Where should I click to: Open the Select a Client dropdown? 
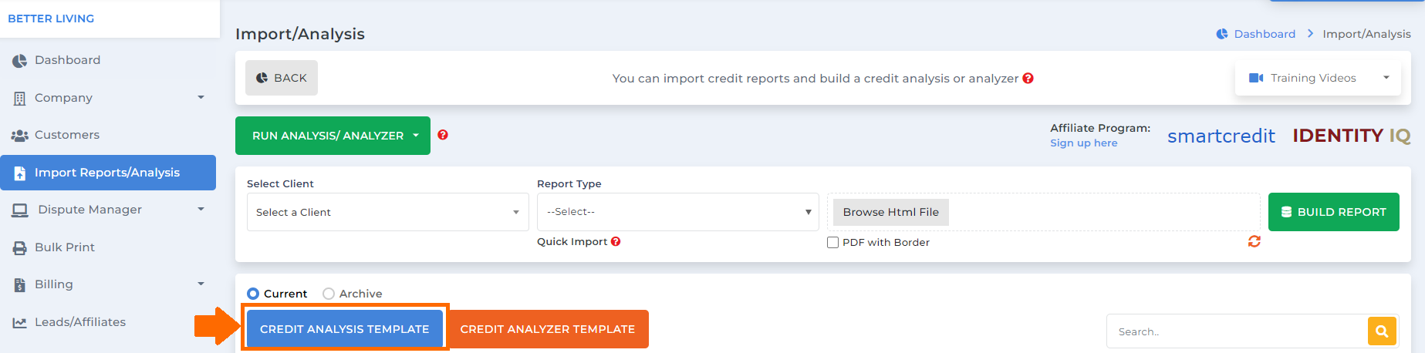(x=387, y=212)
